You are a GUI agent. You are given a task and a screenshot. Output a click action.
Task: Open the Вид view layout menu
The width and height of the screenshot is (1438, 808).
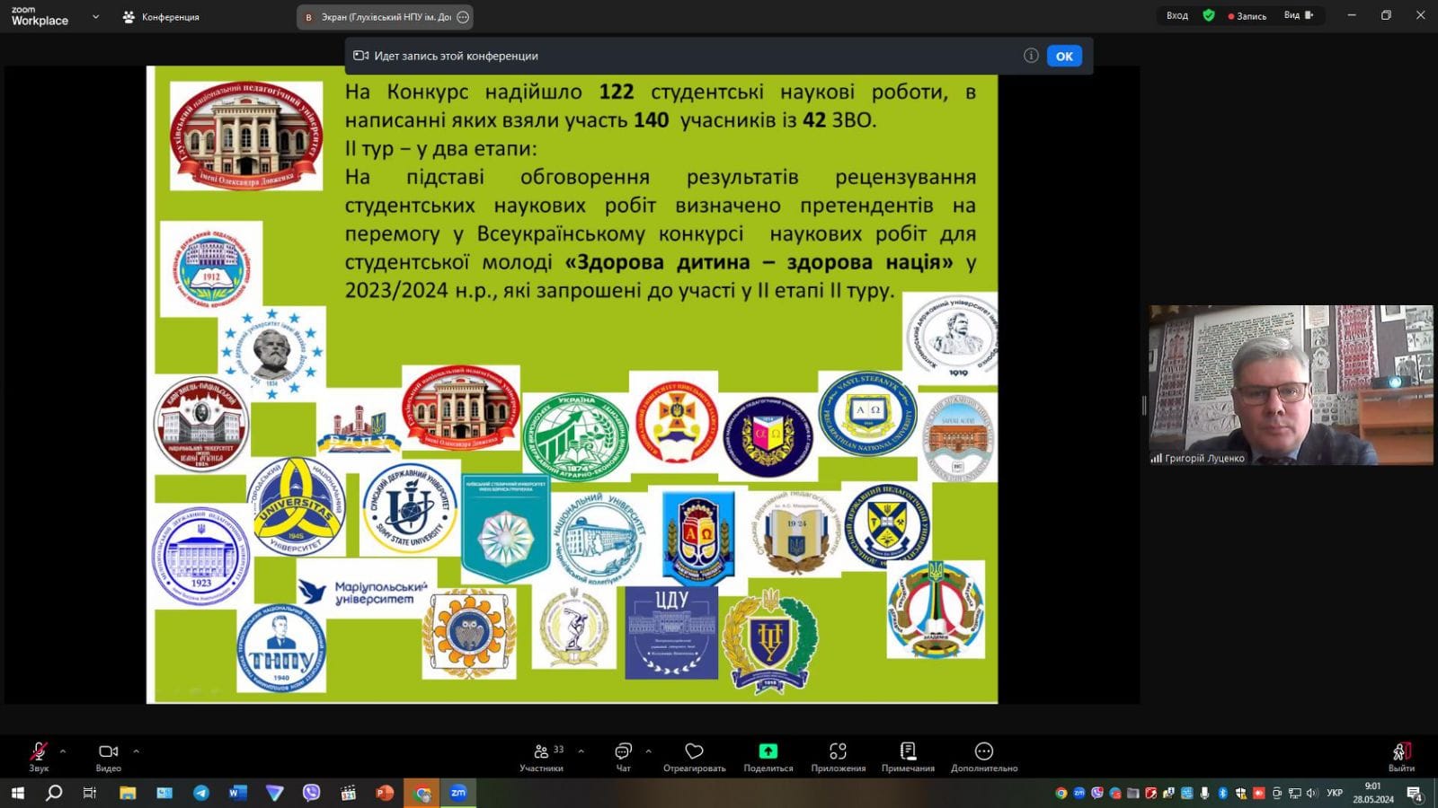[x=1299, y=15]
